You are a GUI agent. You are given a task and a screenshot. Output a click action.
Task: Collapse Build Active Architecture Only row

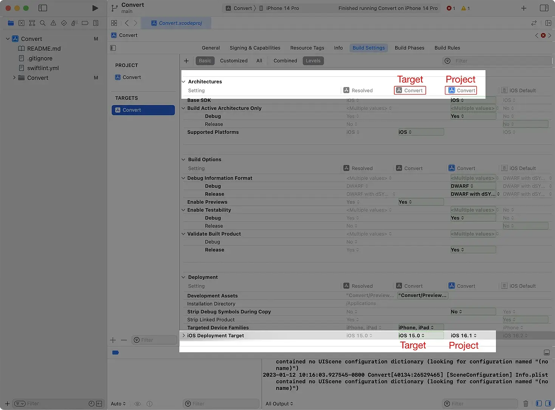(x=183, y=108)
